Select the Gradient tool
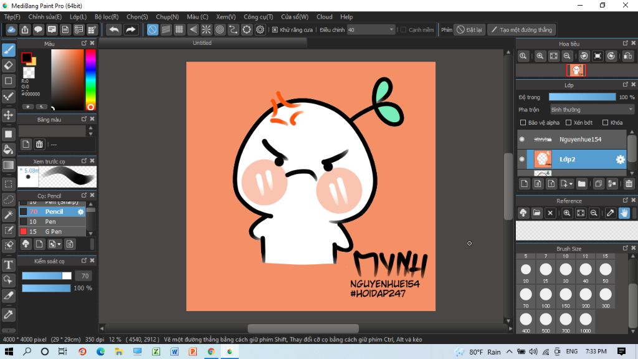 (x=9, y=165)
